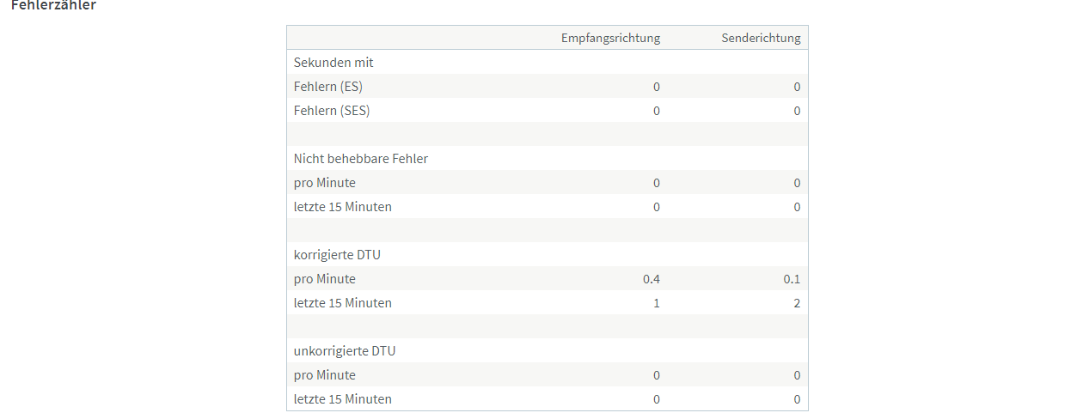Click the korrigierte DTU group label
Viewport: 1083px width, 419px height.
pos(336,255)
